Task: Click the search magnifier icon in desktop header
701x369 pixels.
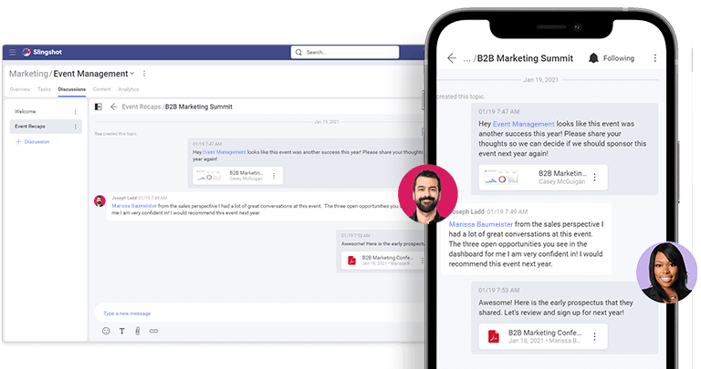Action: [x=298, y=52]
